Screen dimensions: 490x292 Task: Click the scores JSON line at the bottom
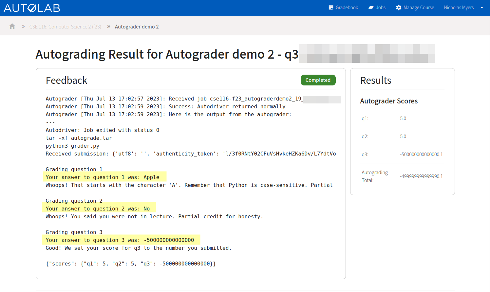click(x=131, y=264)
